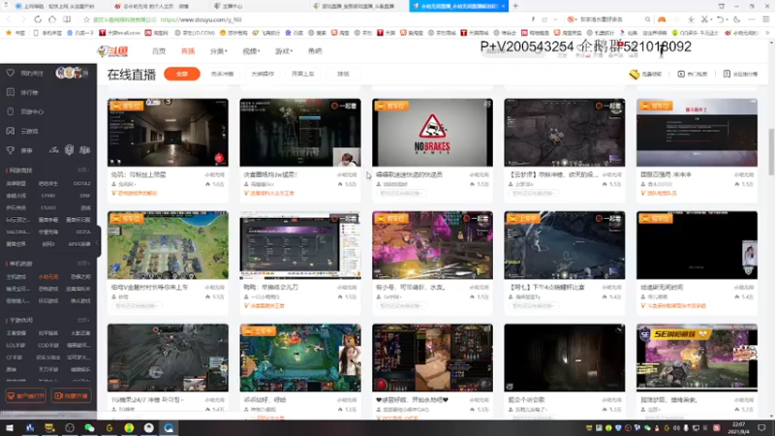Screen dimensions: 775x436
Task: Open the Windows Start button
Action: (9, 427)
